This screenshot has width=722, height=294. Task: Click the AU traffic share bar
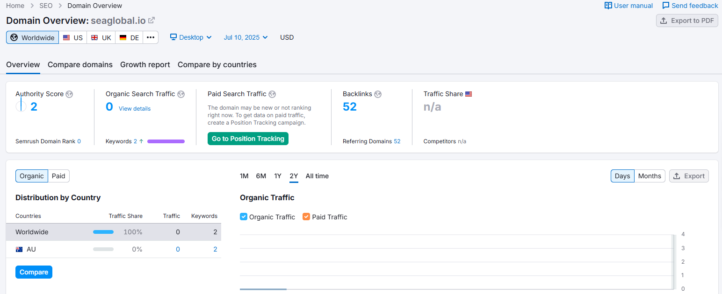click(103, 249)
